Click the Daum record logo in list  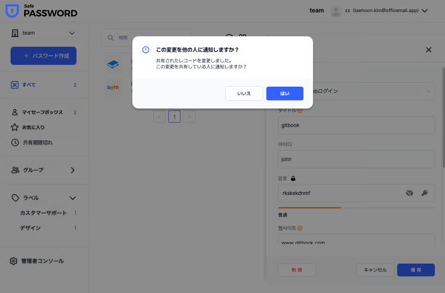click(x=113, y=87)
